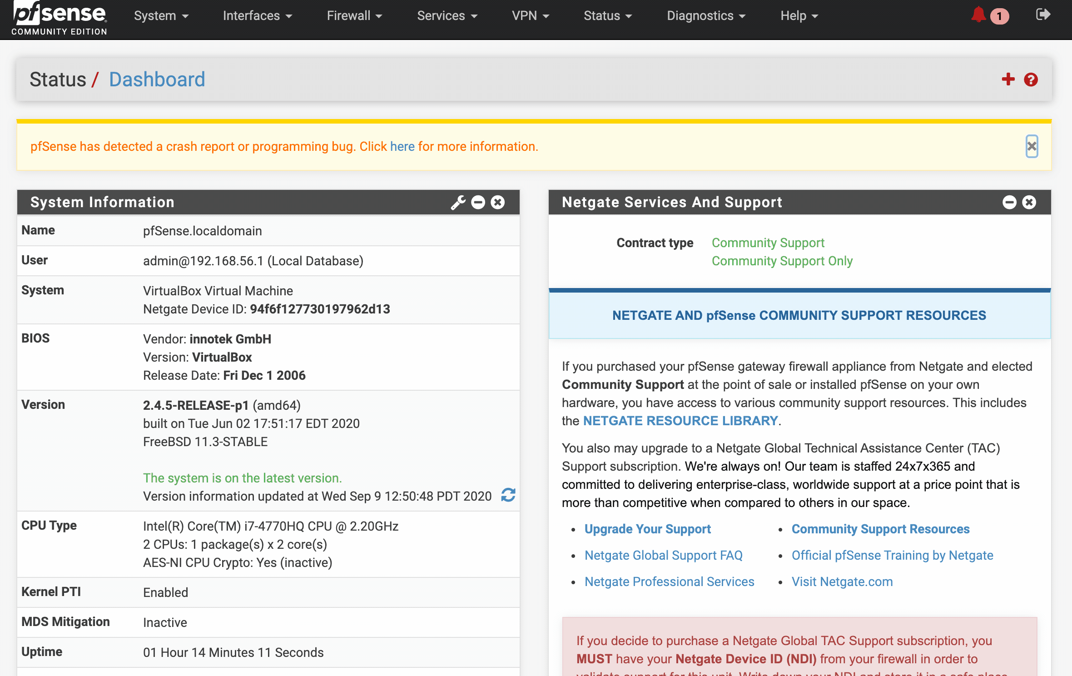Open the Services menu

click(x=447, y=16)
